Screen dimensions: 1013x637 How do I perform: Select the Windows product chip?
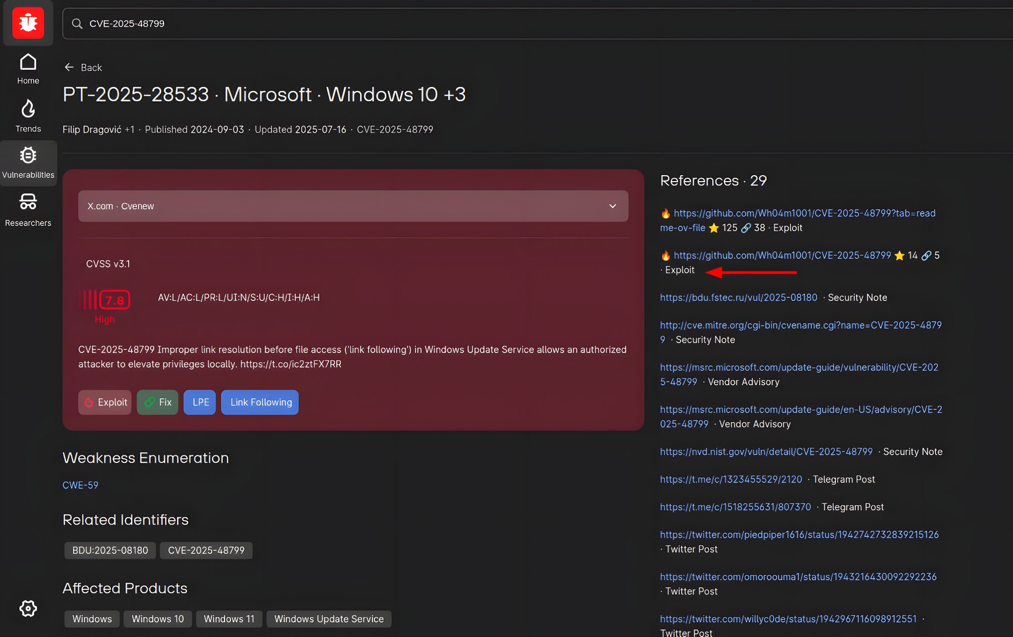click(92, 619)
